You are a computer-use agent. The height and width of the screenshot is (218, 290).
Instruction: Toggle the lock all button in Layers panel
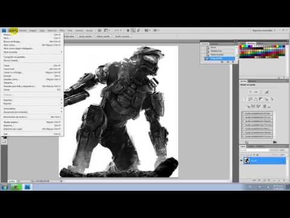tap(257, 154)
